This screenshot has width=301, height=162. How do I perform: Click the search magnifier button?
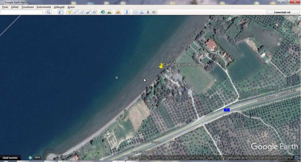tap(48, 12)
